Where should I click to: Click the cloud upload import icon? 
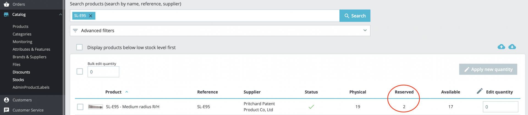pyautogui.click(x=501, y=47)
